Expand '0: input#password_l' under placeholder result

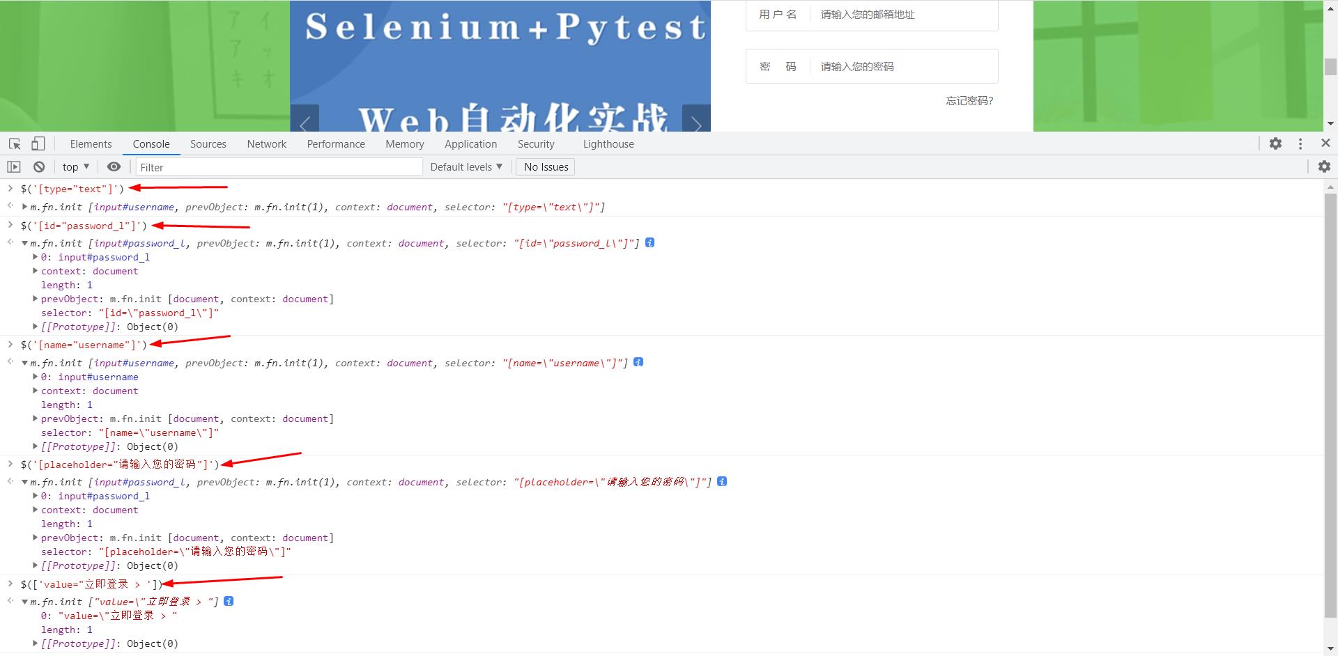35,496
